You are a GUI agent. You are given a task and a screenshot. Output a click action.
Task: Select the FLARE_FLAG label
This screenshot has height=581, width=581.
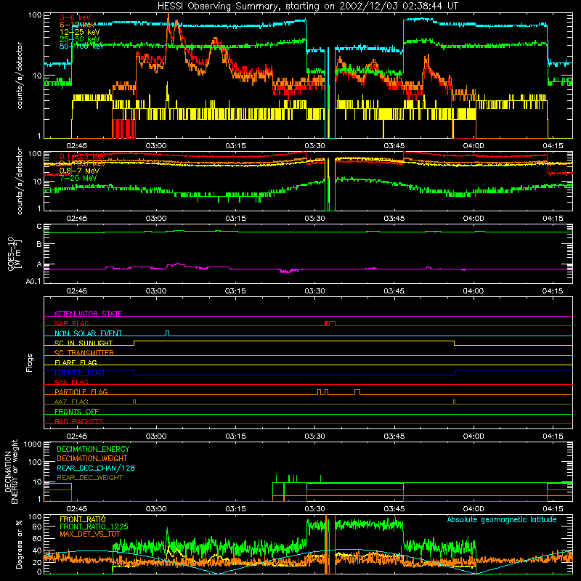[76, 362]
